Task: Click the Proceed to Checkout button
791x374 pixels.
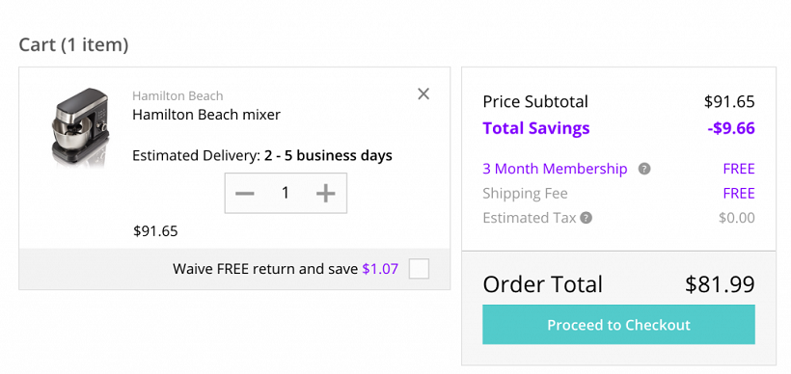Action: pyautogui.click(x=618, y=325)
